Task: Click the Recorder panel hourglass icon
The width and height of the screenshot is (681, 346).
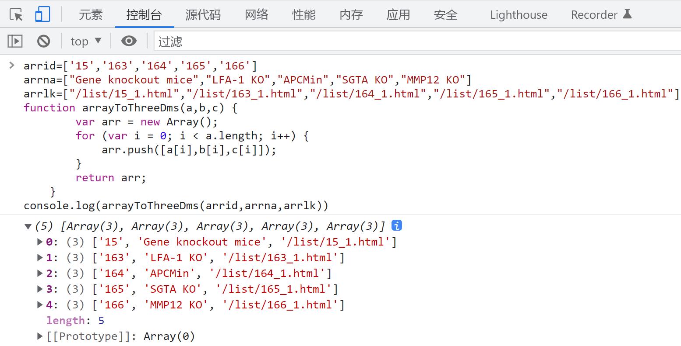Action: [628, 14]
